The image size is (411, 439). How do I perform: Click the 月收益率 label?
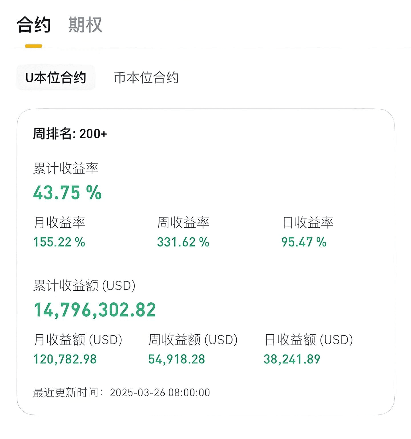(x=59, y=222)
